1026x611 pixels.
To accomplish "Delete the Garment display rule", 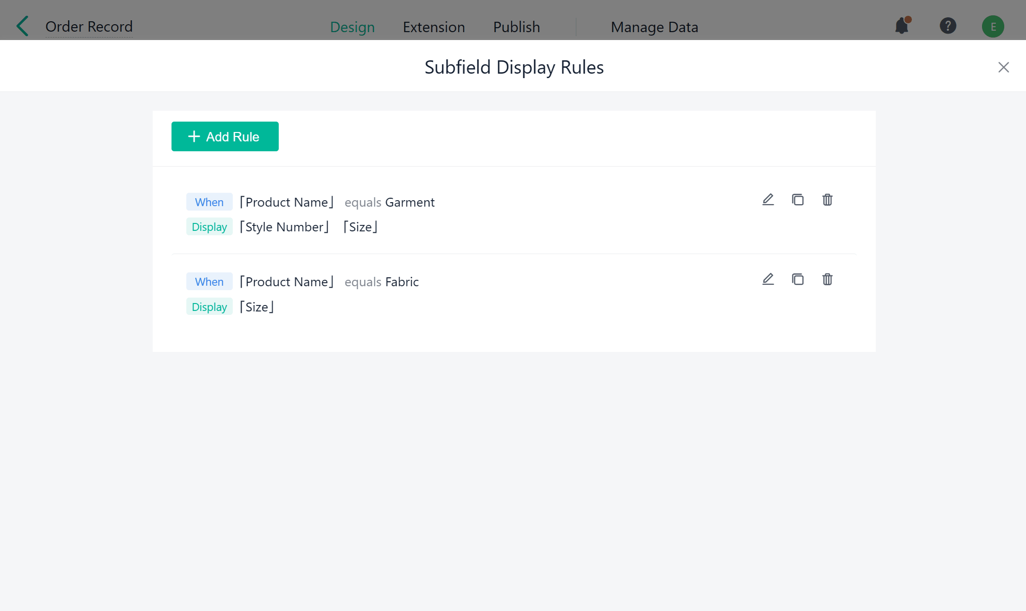I will 827,200.
